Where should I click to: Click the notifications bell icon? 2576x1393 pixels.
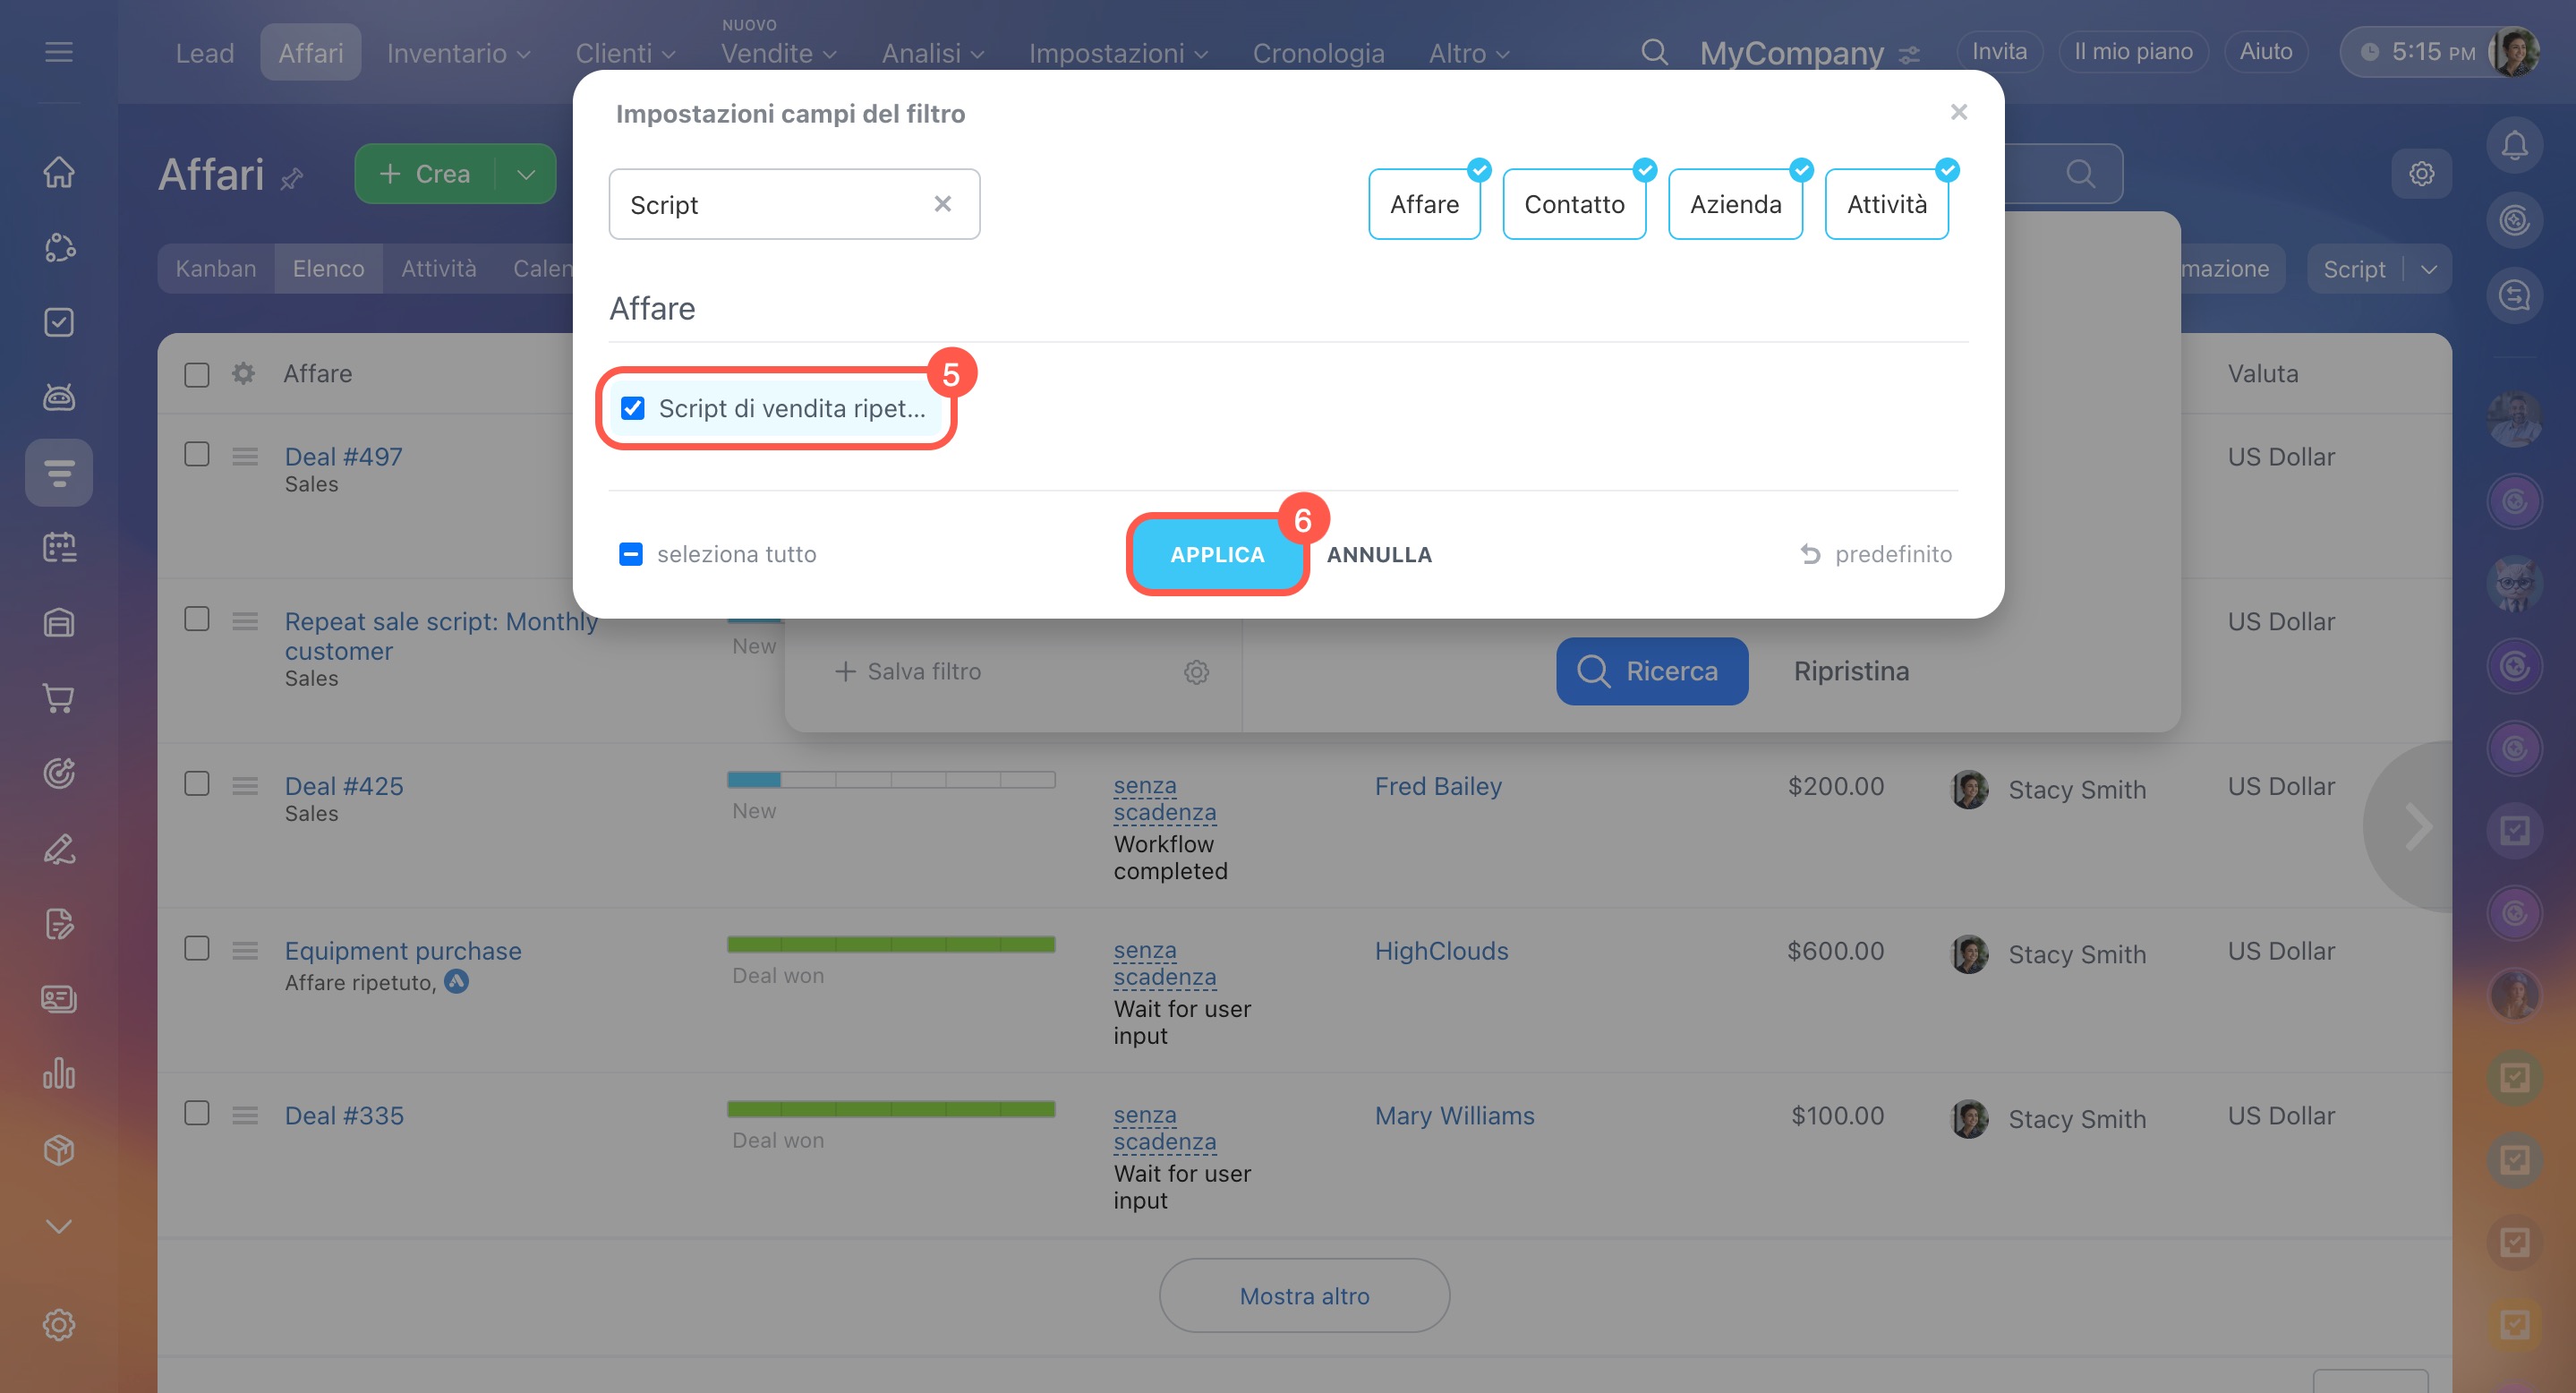tap(2514, 146)
